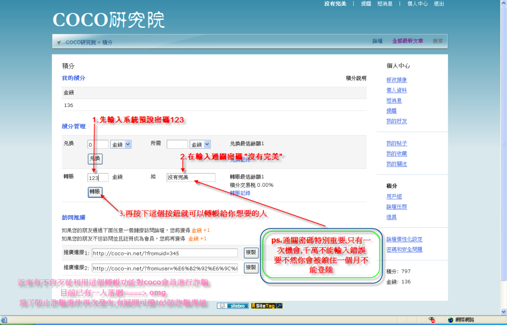Click the scrollbar down arrow
Screen dimensions: 507x325
pyautogui.click(x=504, y=312)
